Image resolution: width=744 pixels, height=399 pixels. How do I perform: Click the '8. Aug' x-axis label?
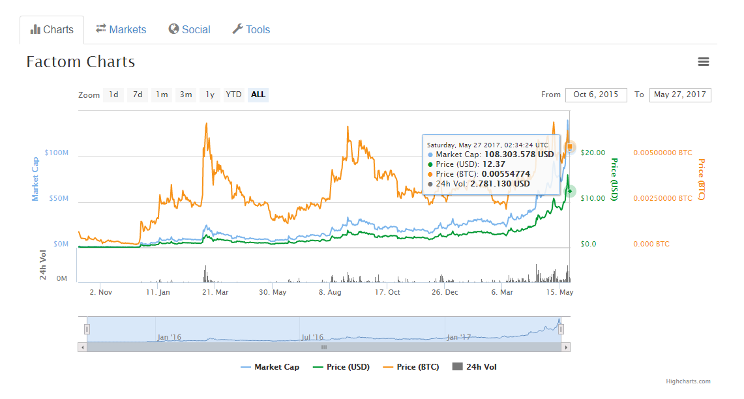coord(330,292)
